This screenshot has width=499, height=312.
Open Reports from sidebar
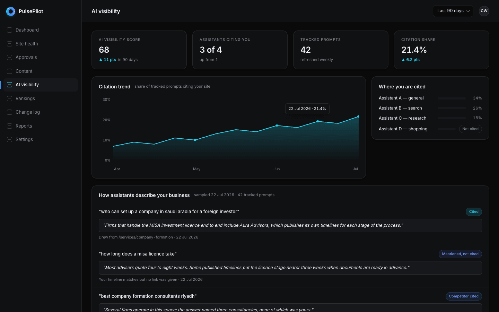point(41,126)
